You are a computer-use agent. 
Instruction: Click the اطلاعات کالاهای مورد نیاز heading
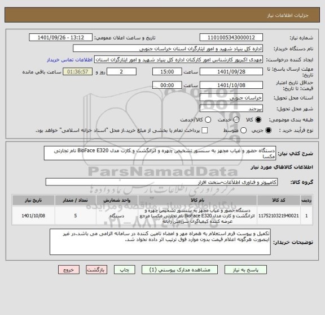(282, 167)
